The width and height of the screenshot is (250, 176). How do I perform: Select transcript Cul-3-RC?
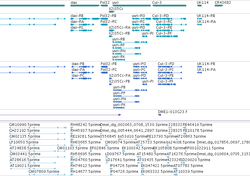coord(171,25)
